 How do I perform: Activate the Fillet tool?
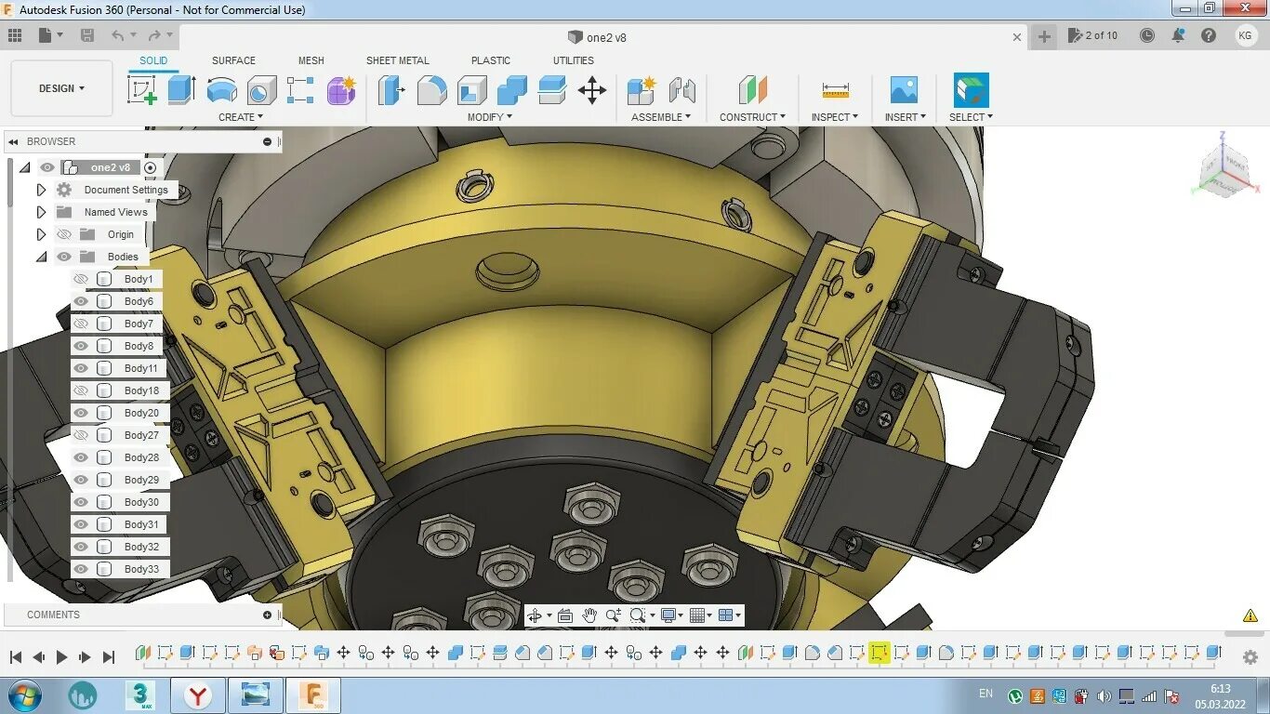click(x=431, y=90)
